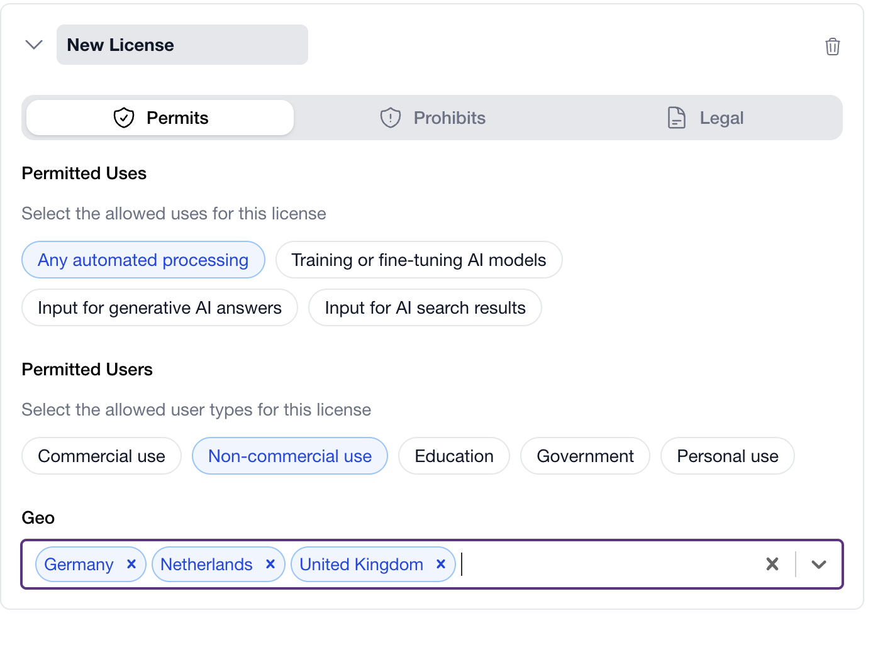Image resolution: width=873 pixels, height=645 pixels.
Task: Toggle Commercial use under Permitted Users
Action: pyautogui.click(x=101, y=456)
